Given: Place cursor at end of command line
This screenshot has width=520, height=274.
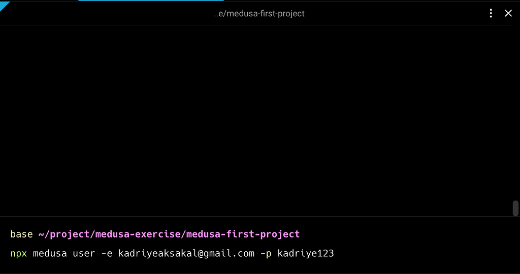Looking at the screenshot, I should click(x=335, y=254).
